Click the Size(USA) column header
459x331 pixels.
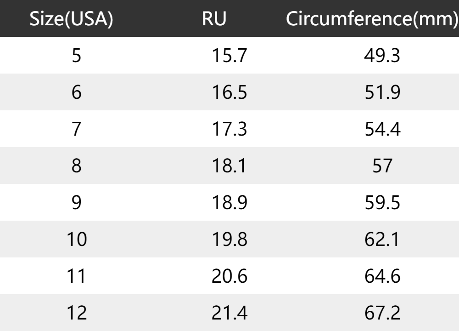[71, 19]
